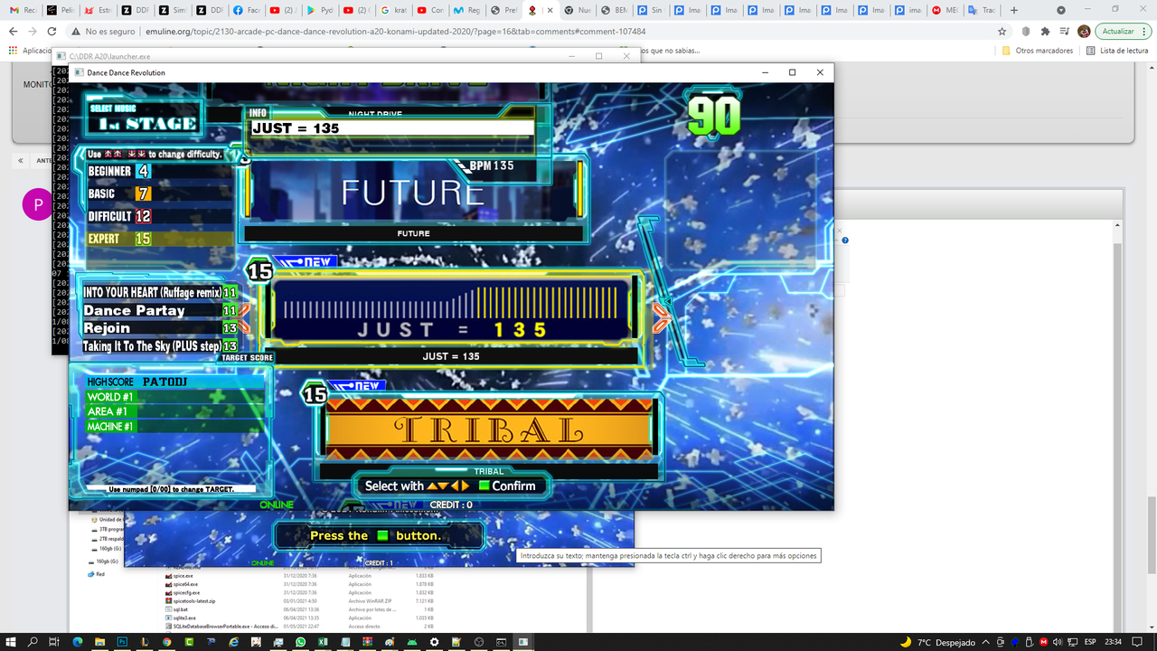
Task: Click the pink P user avatar
Action: 38,205
